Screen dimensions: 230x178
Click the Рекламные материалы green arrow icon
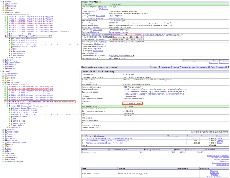point(6,162)
